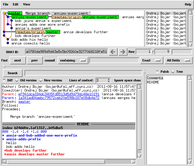Click the remotes/origin/annies-experiment ref label
Image resolution: width=194 pixels, height=166 pixels.
tap(85, 17)
